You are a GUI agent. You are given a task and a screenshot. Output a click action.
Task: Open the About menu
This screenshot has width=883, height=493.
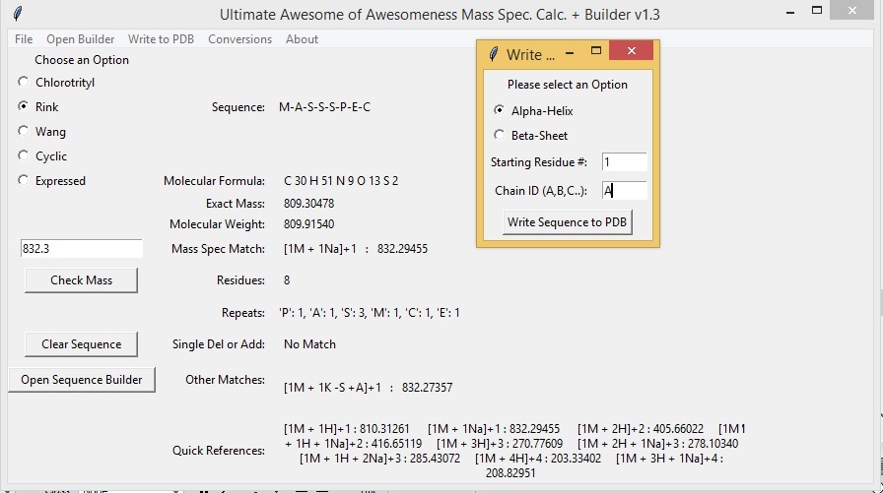(x=302, y=39)
